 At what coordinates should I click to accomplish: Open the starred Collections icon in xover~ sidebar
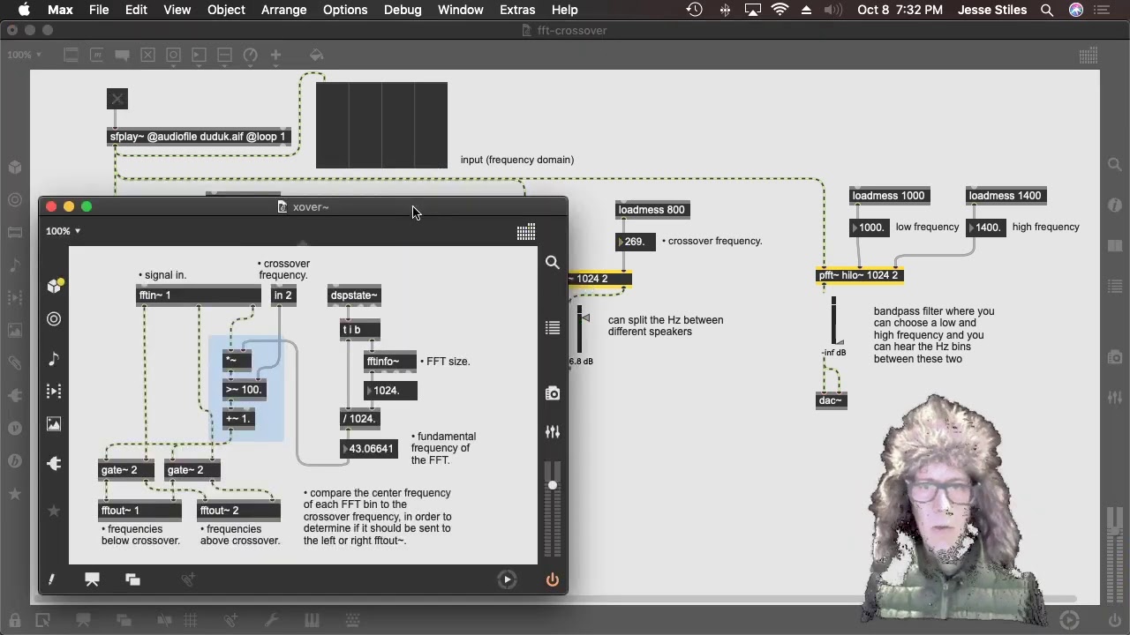(54, 511)
